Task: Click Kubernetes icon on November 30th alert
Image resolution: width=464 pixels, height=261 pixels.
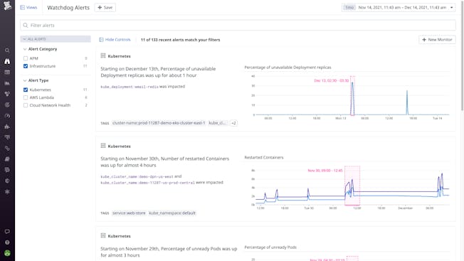Action: point(103,146)
